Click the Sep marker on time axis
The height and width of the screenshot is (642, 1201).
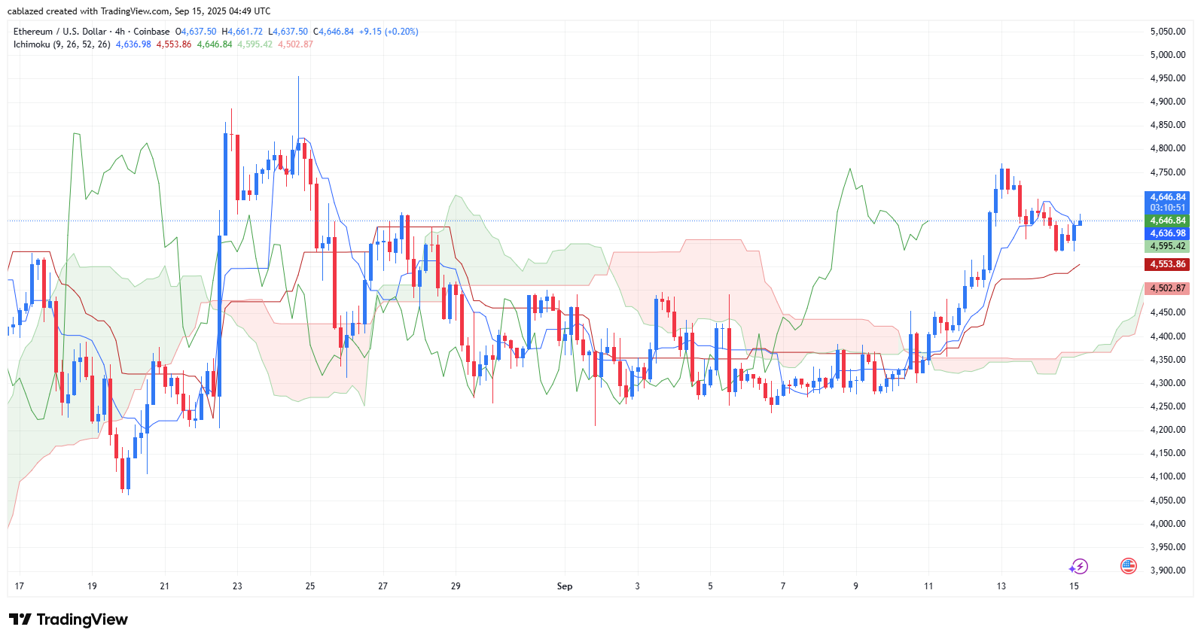click(x=565, y=586)
